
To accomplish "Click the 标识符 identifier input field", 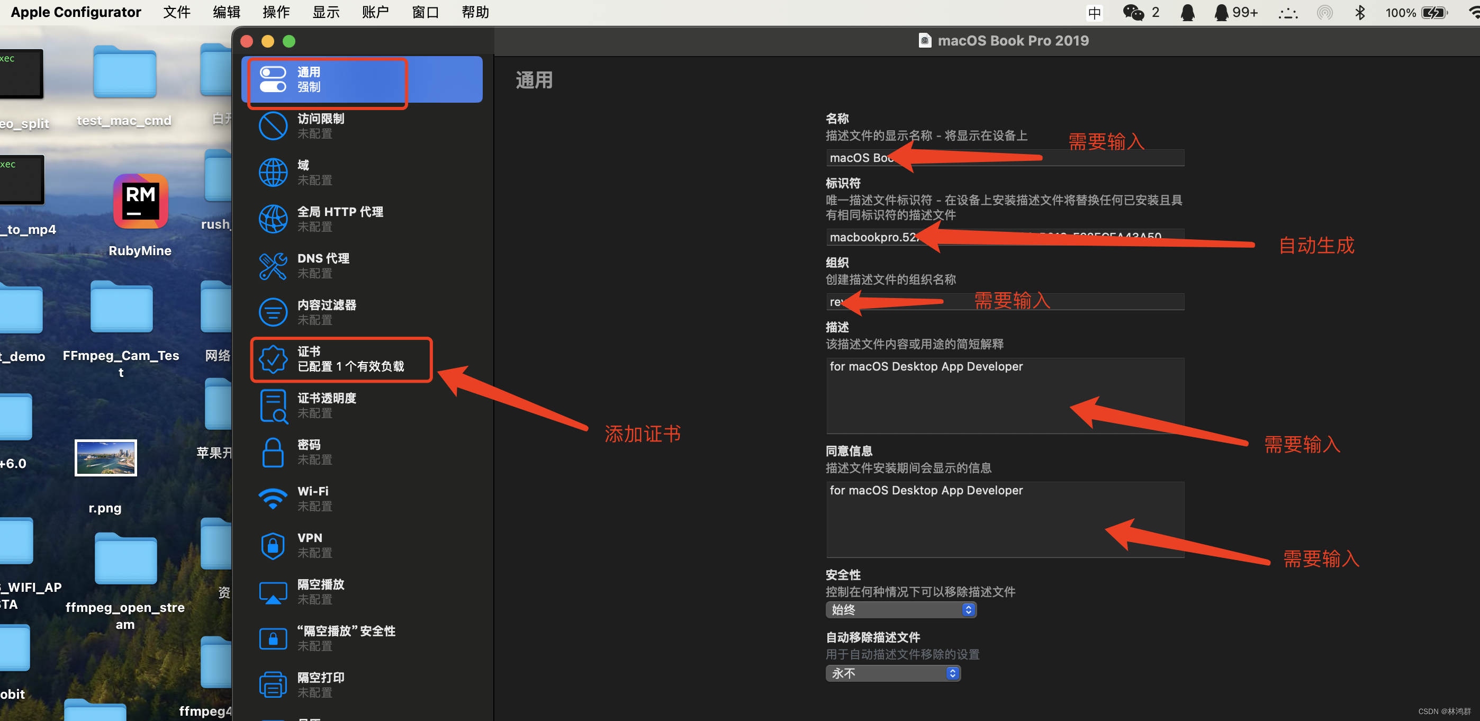I will click(x=1005, y=237).
